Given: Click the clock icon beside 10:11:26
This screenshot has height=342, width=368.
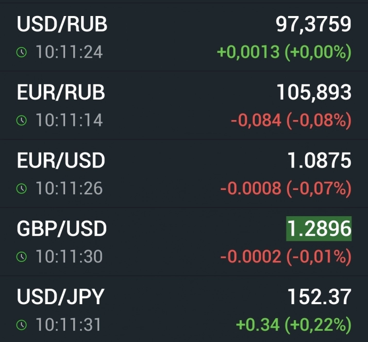Looking at the screenshot, I should click(x=21, y=188).
